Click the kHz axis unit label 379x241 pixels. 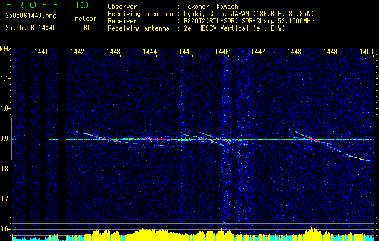pos(5,49)
